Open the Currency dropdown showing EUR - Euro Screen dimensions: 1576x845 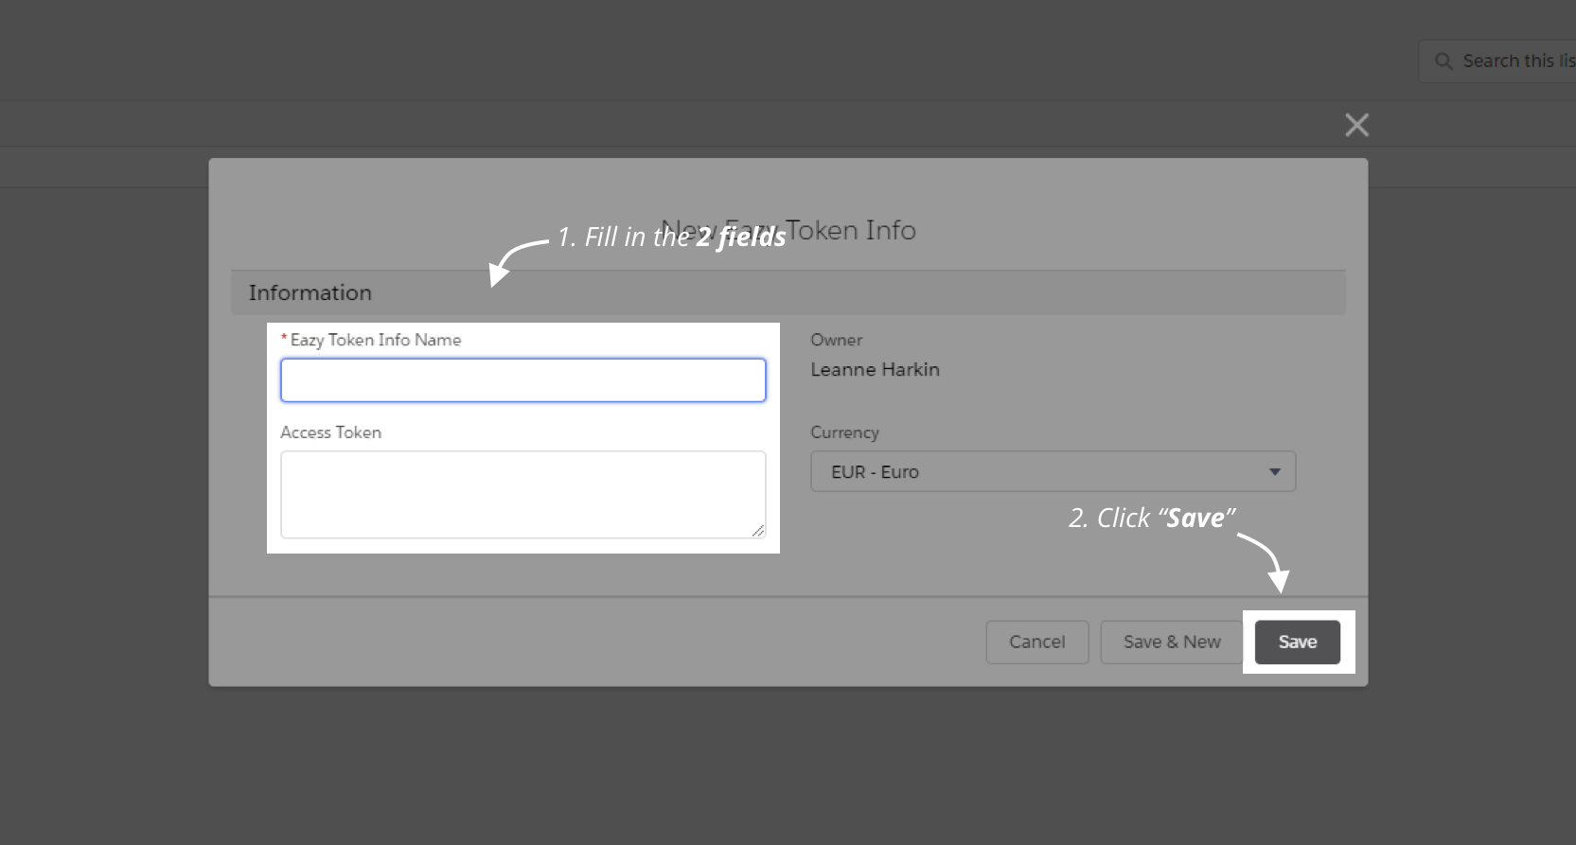[x=1053, y=471]
